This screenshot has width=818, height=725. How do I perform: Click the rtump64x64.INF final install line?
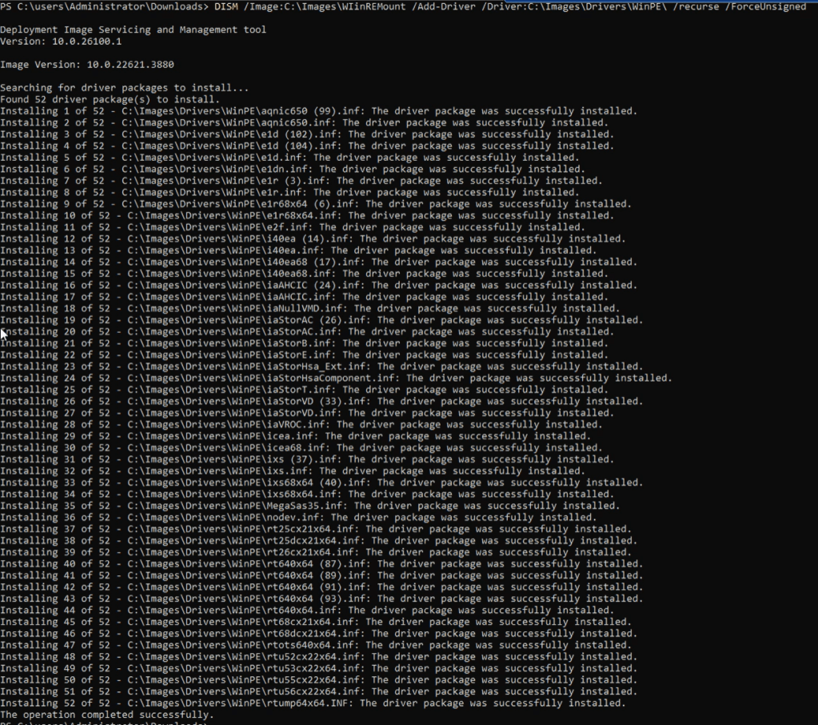(x=312, y=703)
